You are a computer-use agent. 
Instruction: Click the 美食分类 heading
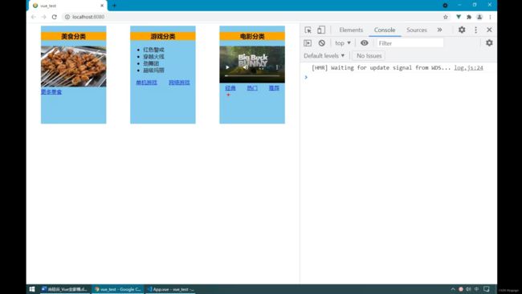click(74, 37)
